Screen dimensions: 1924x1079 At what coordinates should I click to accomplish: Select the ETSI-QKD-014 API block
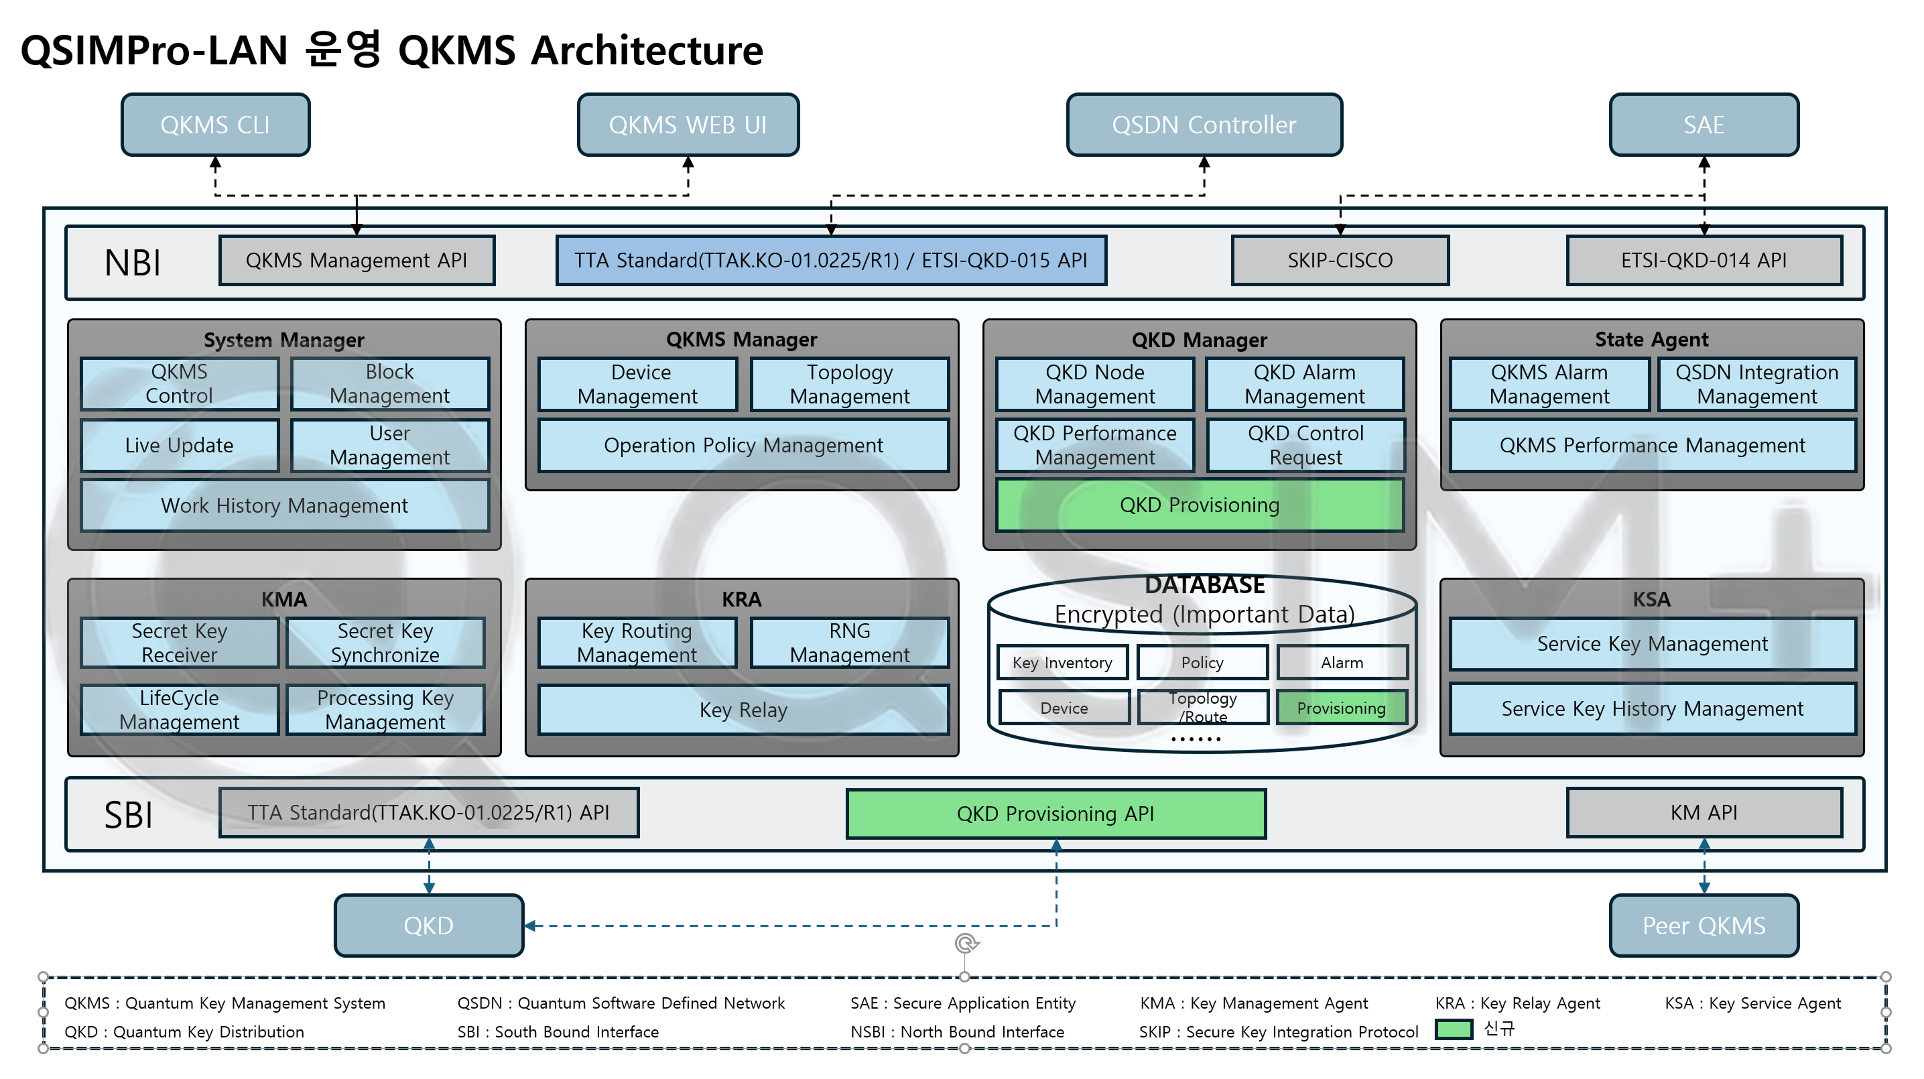[1703, 261]
